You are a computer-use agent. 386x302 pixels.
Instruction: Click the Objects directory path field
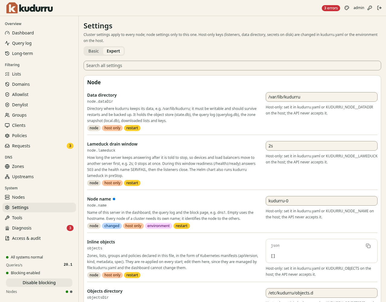321,293
